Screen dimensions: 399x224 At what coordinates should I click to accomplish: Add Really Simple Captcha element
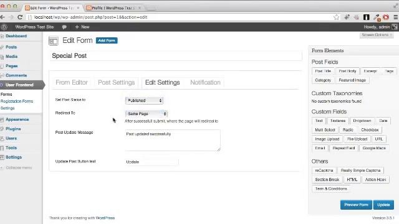pyautogui.click(x=360, y=170)
